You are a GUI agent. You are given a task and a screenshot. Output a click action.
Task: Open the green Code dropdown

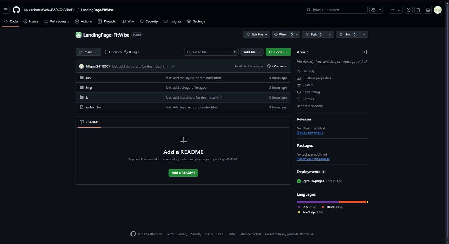tap(278, 52)
